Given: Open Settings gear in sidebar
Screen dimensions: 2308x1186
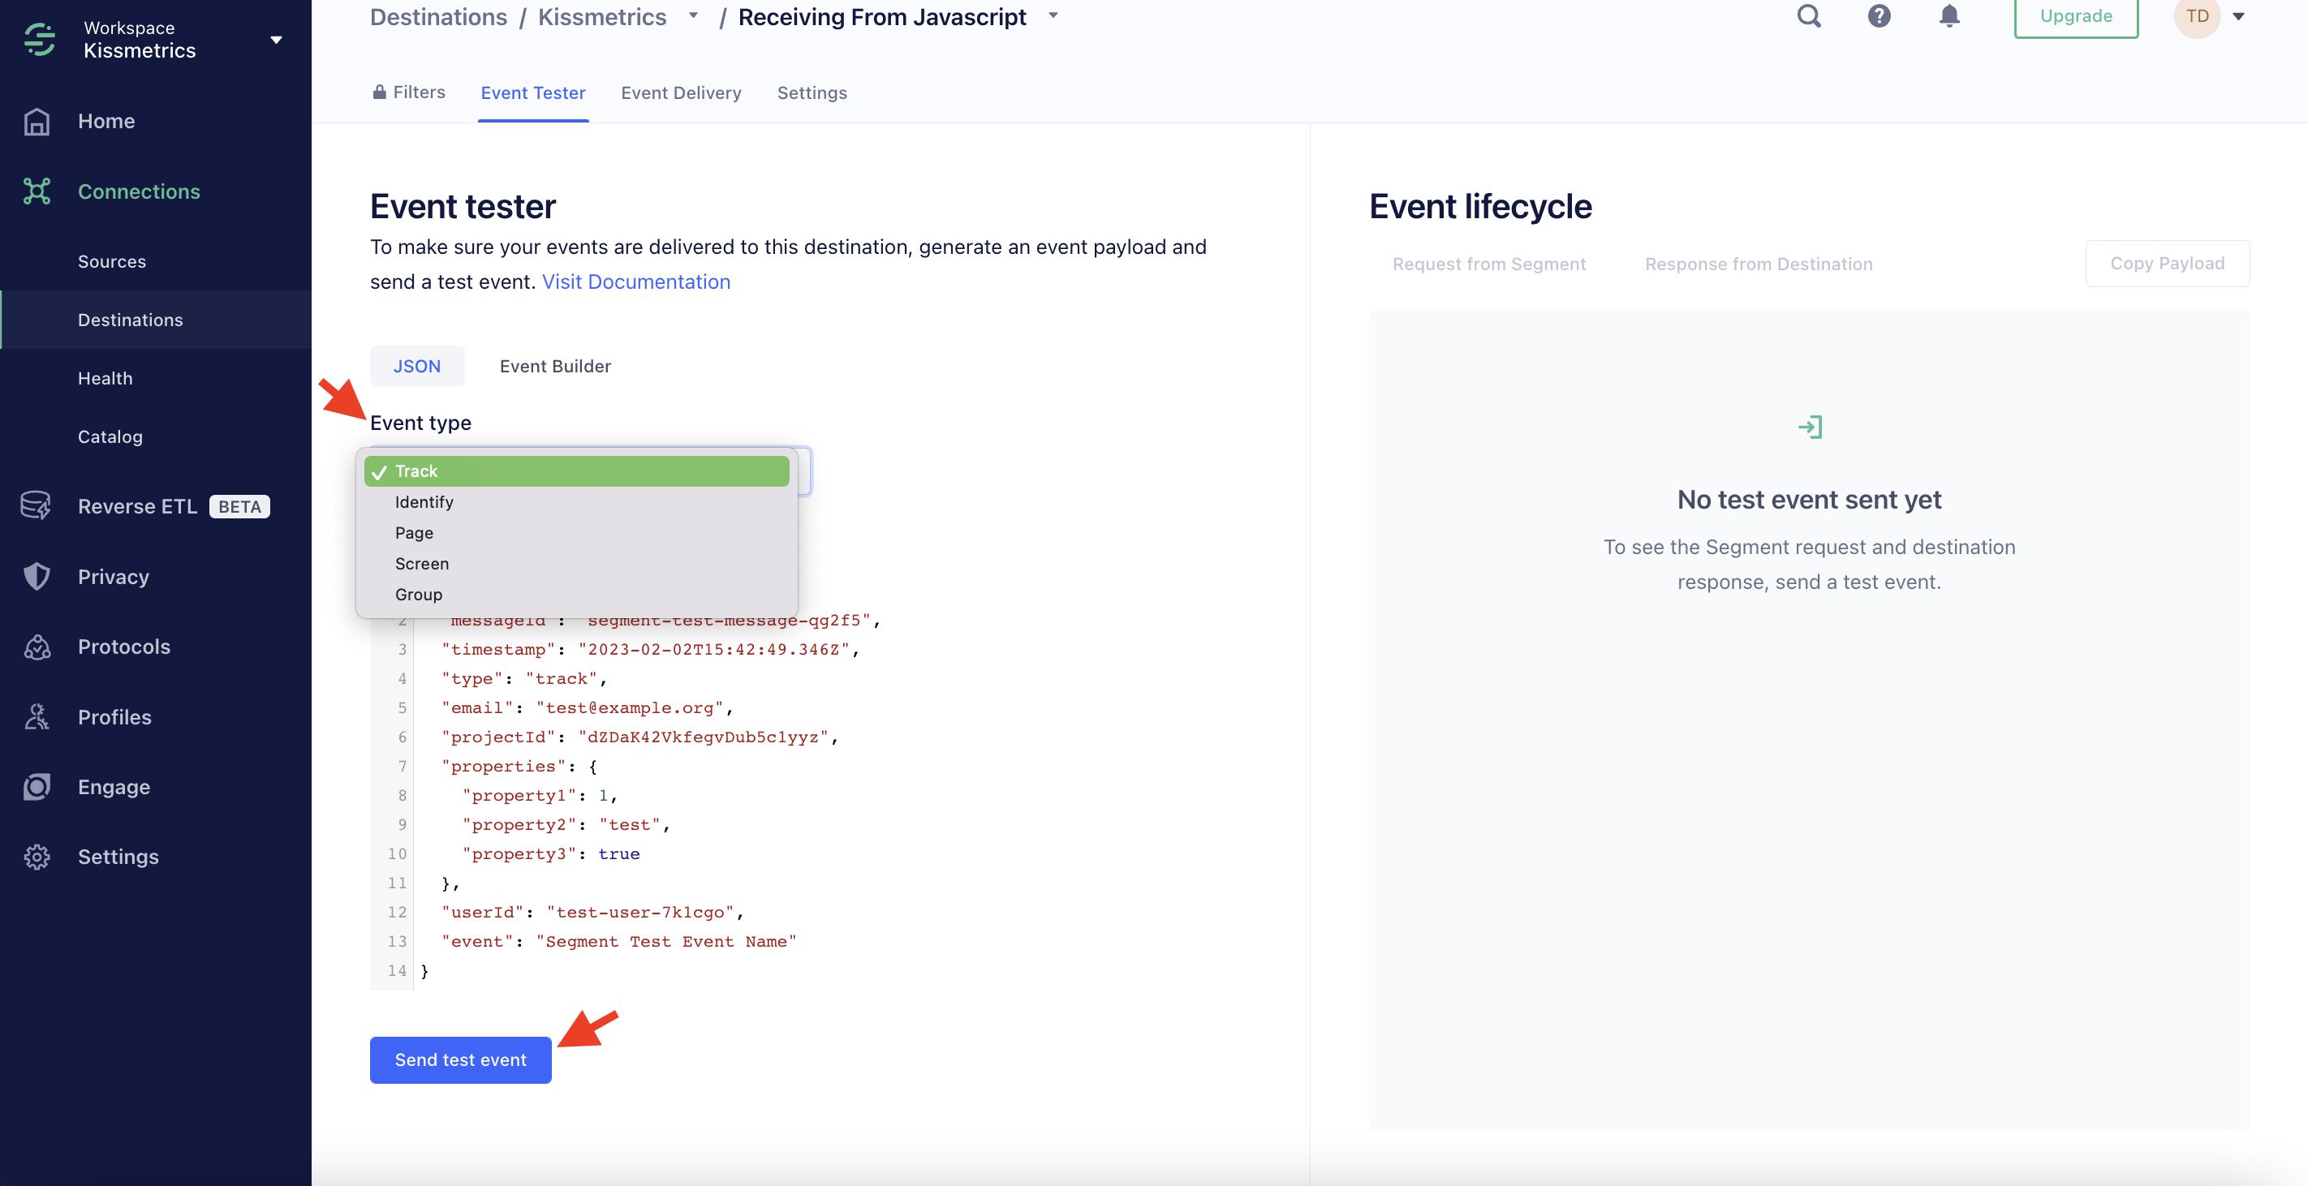Looking at the screenshot, I should [x=37, y=857].
